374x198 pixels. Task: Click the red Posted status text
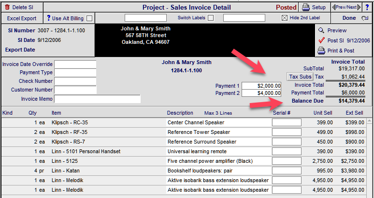point(286,7)
